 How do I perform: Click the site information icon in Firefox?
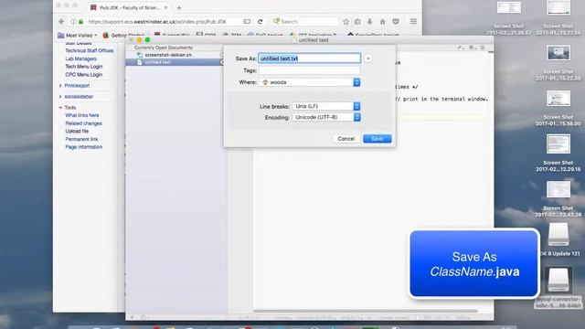73,22
